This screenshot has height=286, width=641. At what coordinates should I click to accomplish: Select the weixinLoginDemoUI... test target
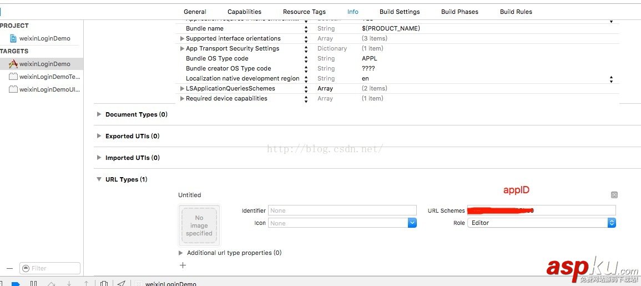point(44,89)
